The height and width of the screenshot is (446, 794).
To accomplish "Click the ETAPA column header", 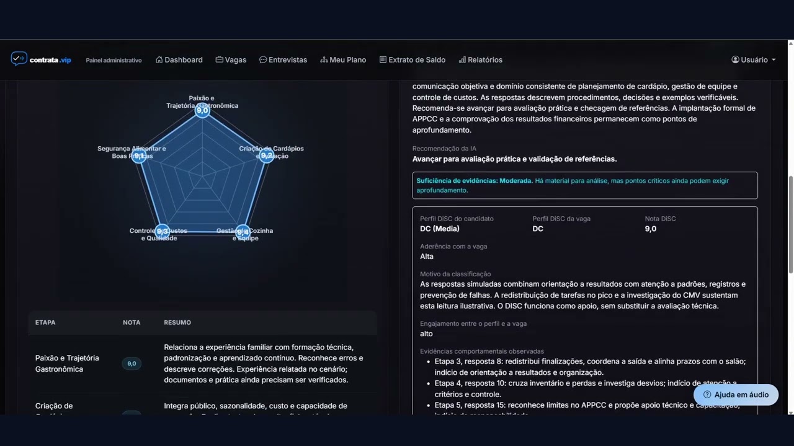I will click(45, 323).
